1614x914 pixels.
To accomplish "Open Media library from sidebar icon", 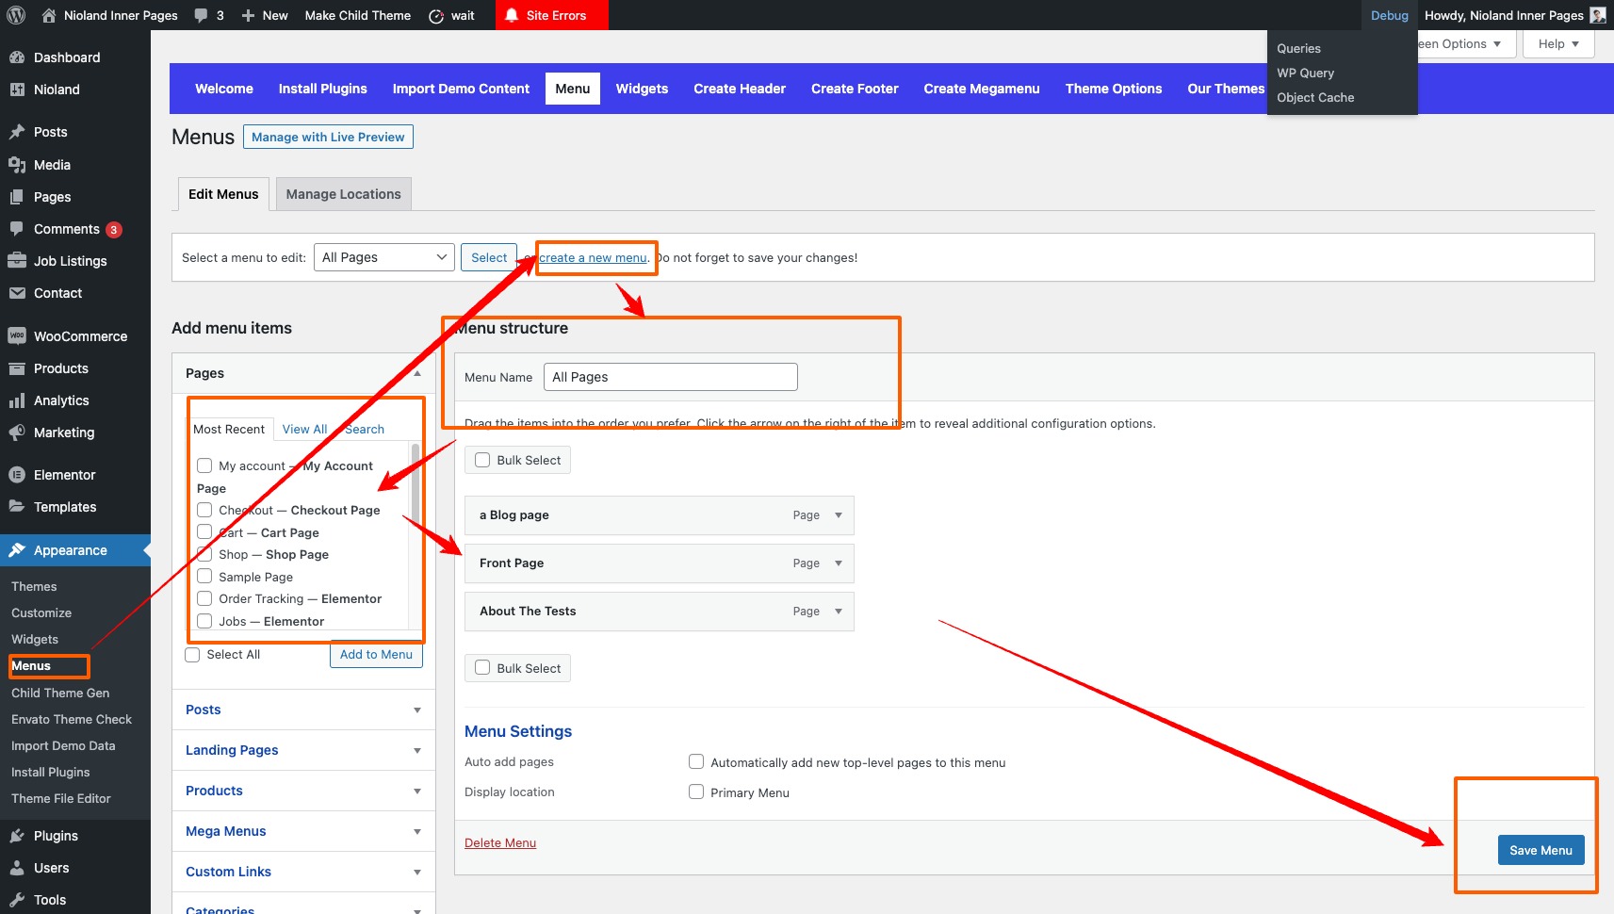I will click(x=17, y=165).
